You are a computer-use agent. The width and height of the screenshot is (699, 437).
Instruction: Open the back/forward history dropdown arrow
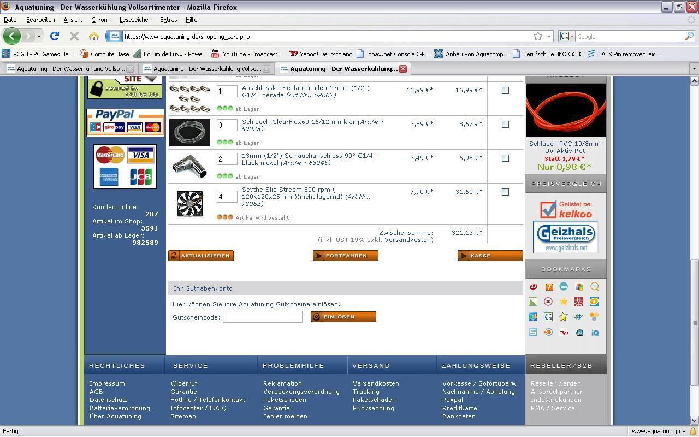(x=39, y=36)
